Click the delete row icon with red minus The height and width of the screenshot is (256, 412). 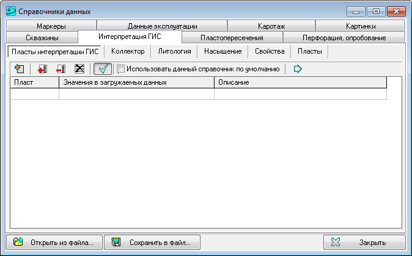click(x=61, y=69)
